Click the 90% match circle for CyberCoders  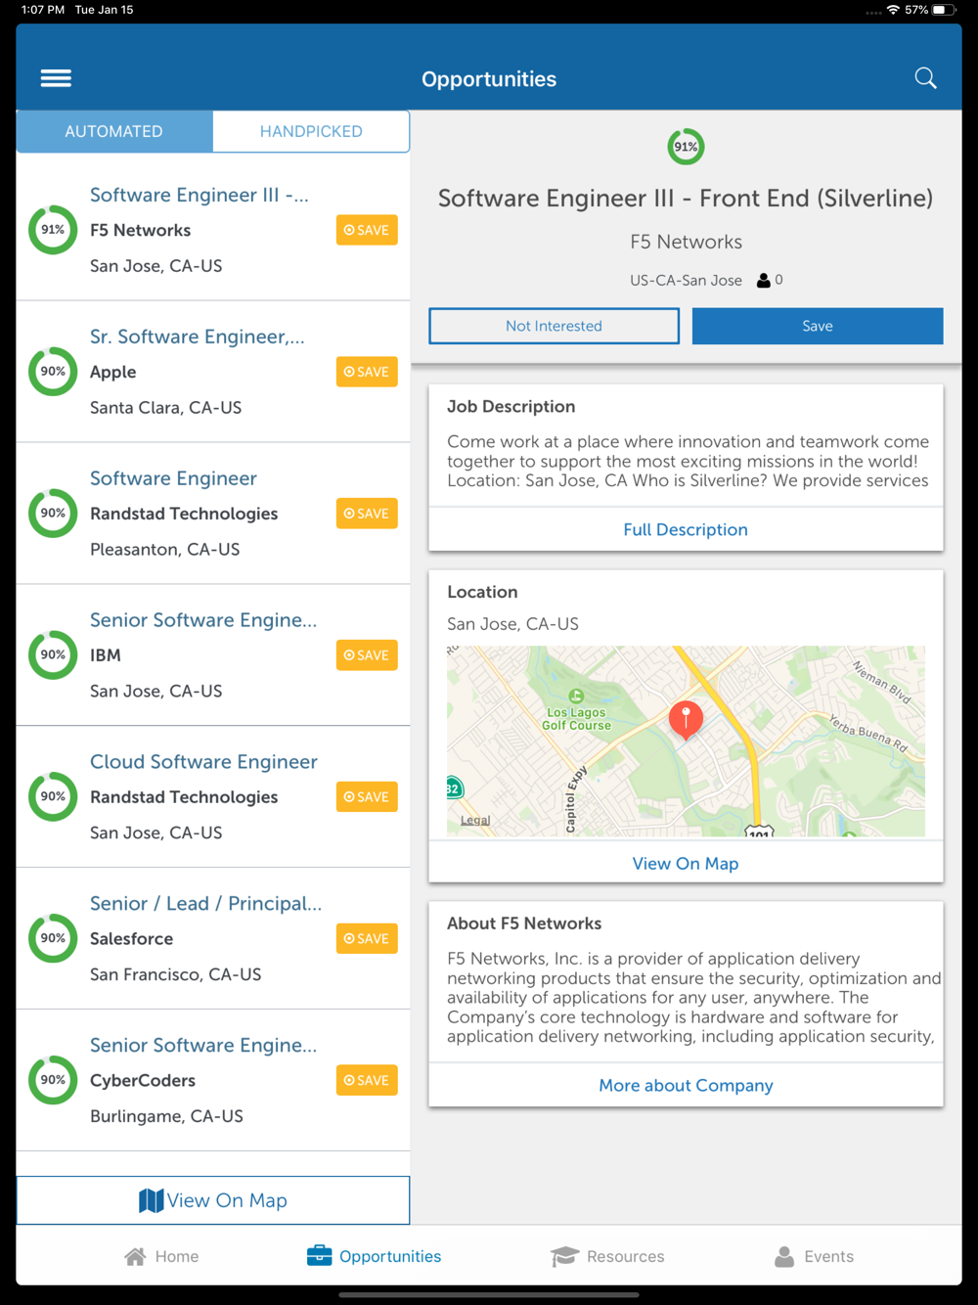click(x=53, y=1080)
